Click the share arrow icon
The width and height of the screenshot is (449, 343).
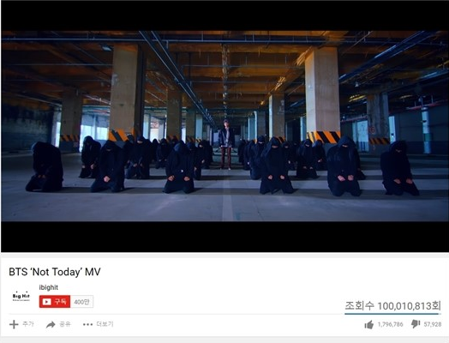coord(51,325)
